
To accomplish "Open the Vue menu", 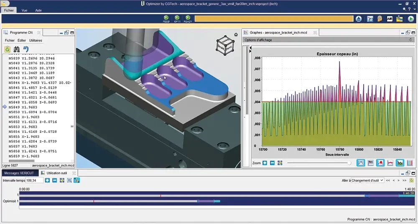I will click(25, 9).
